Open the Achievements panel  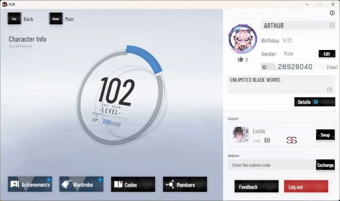30,184
